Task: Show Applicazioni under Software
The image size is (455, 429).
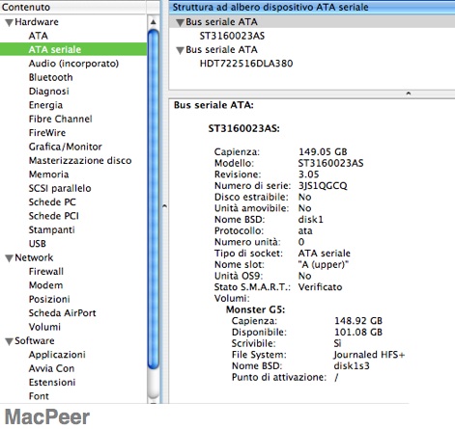Action: 57,355
